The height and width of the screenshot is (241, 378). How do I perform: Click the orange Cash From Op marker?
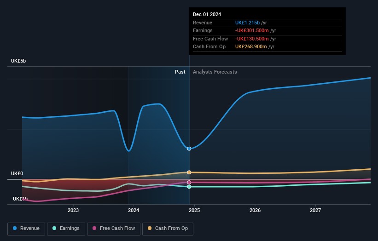pyautogui.click(x=189, y=172)
